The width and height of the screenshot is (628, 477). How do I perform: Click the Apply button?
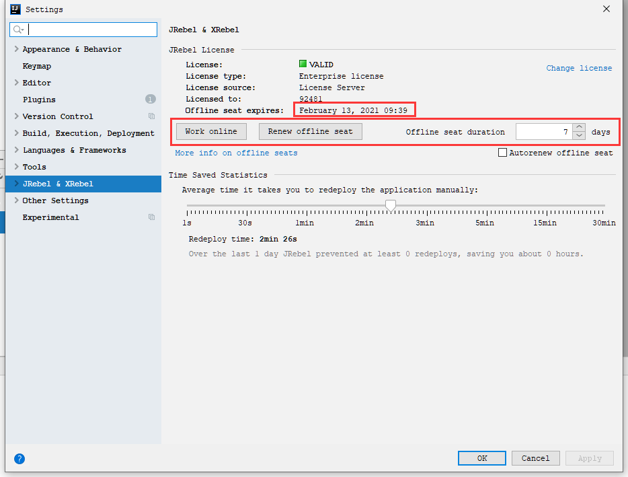590,458
